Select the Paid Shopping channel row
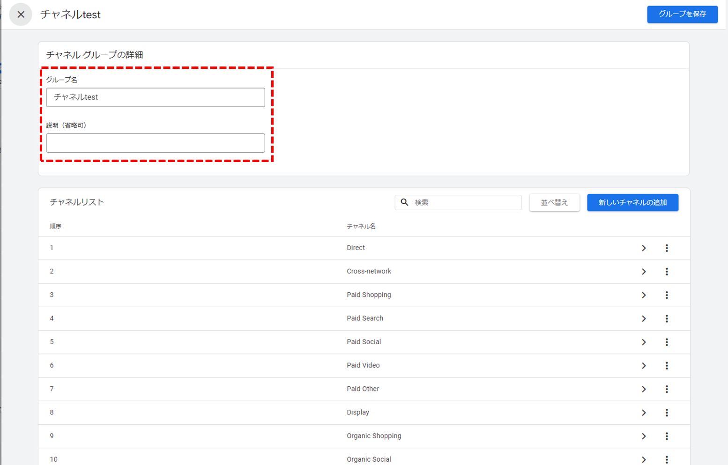728x465 pixels. point(364,295)
